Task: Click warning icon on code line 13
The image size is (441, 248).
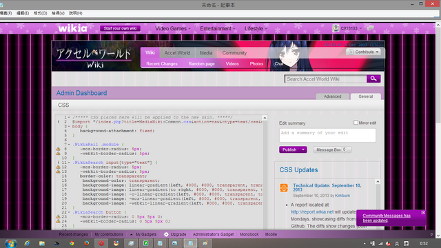Action: (x=58, y=172)
